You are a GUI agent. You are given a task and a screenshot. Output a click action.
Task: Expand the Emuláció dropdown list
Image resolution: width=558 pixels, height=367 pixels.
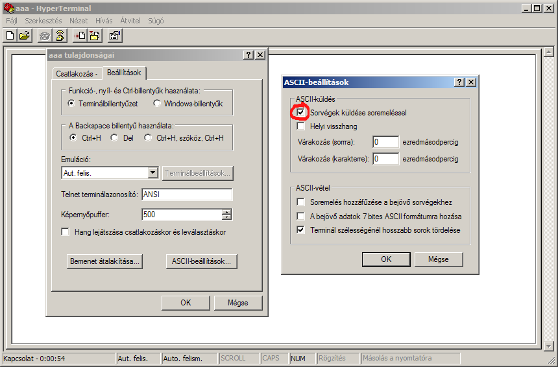point(153,173)
